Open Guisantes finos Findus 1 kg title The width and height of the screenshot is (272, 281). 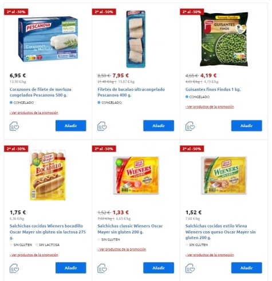213,89
